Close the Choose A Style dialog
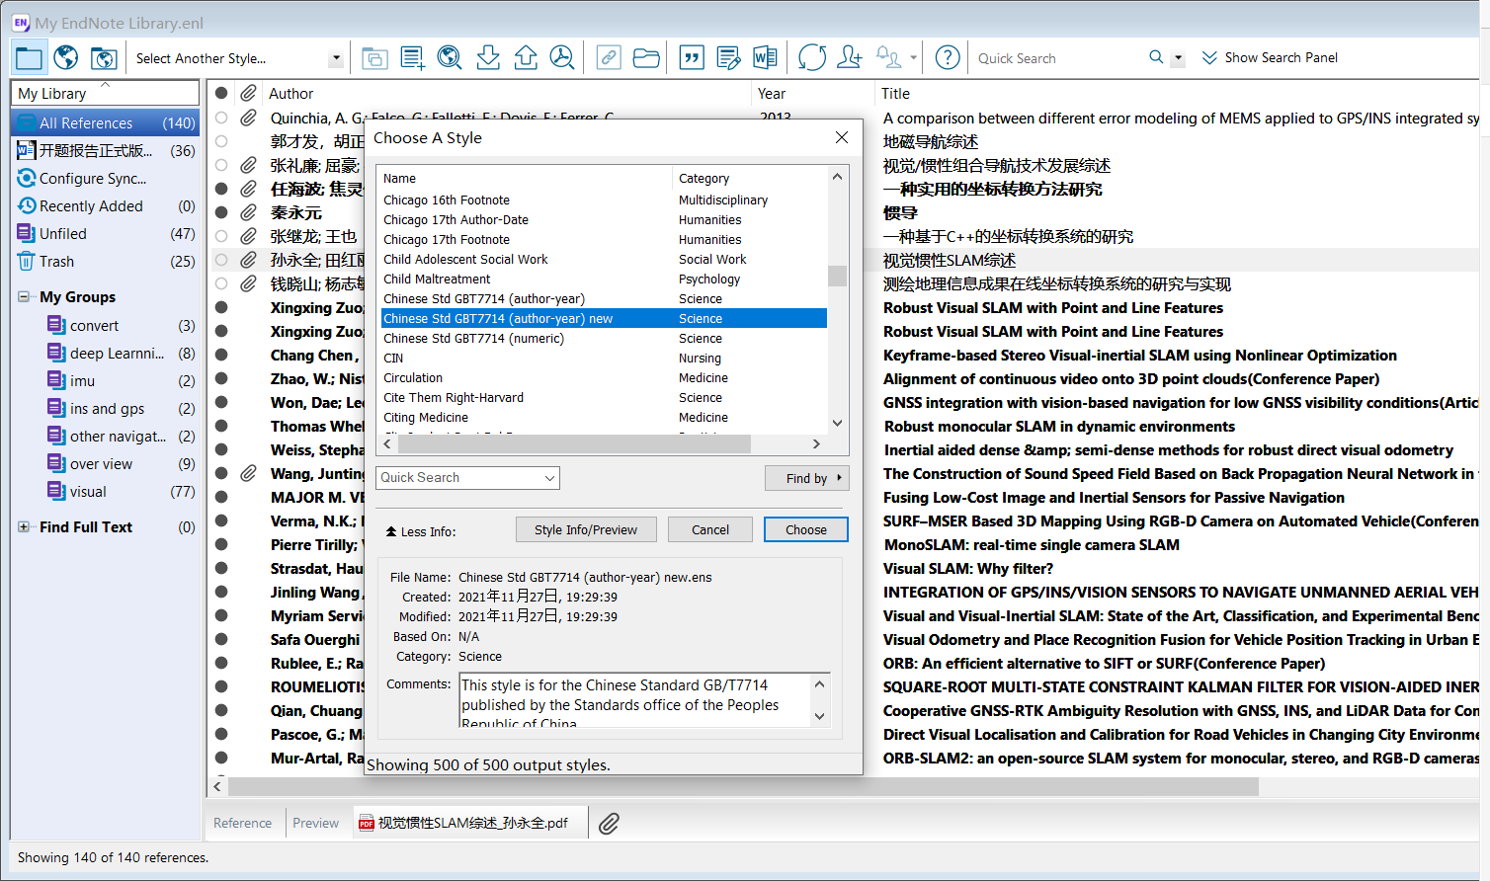Screen dimensions: 1490x881 (842, 137)
